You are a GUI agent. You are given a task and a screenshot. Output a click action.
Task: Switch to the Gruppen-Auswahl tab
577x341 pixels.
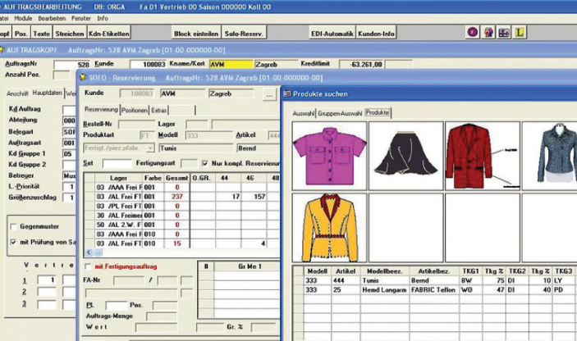point(340,114)
